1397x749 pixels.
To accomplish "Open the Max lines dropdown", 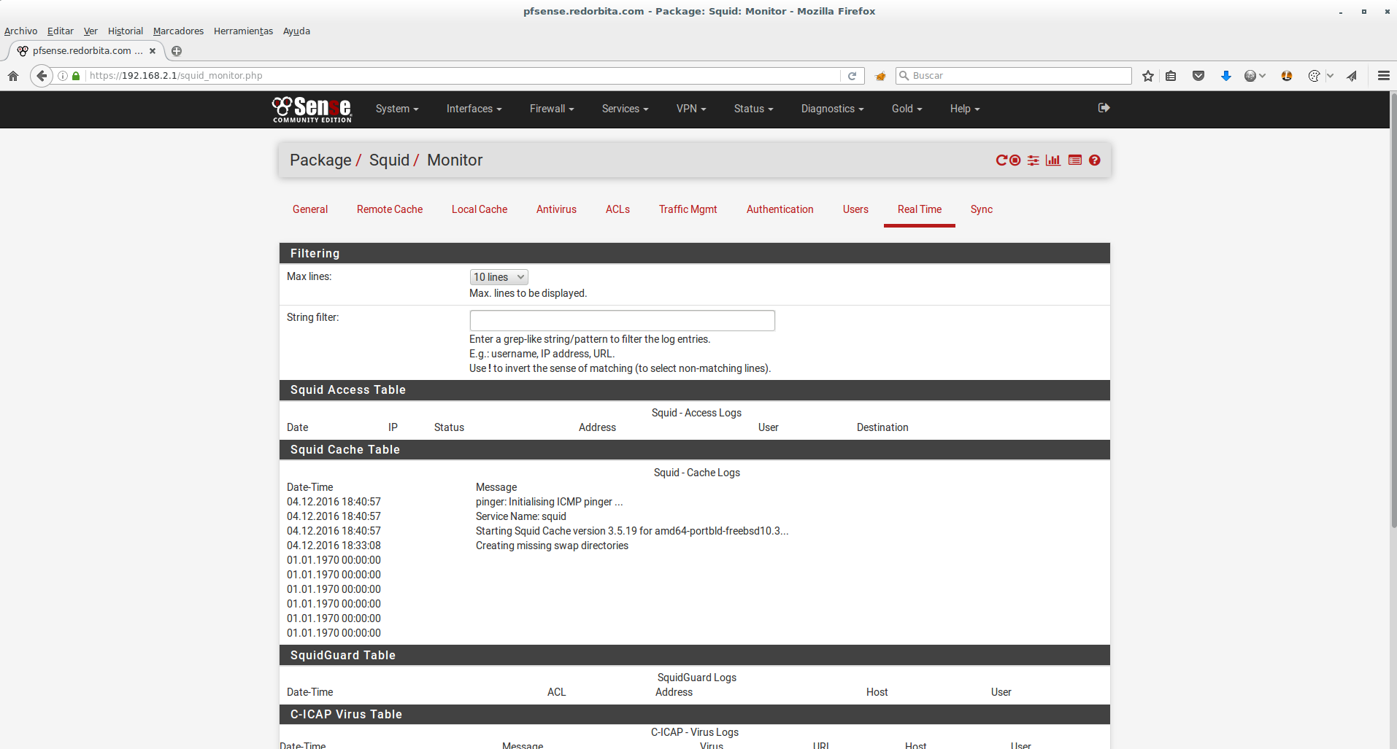I will click(499, 277).
